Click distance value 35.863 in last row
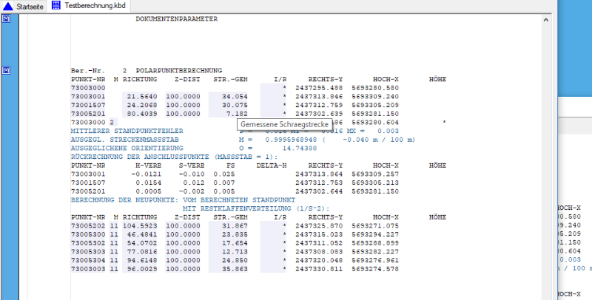This screenshot has width=592, height=300. coord(234,269)
